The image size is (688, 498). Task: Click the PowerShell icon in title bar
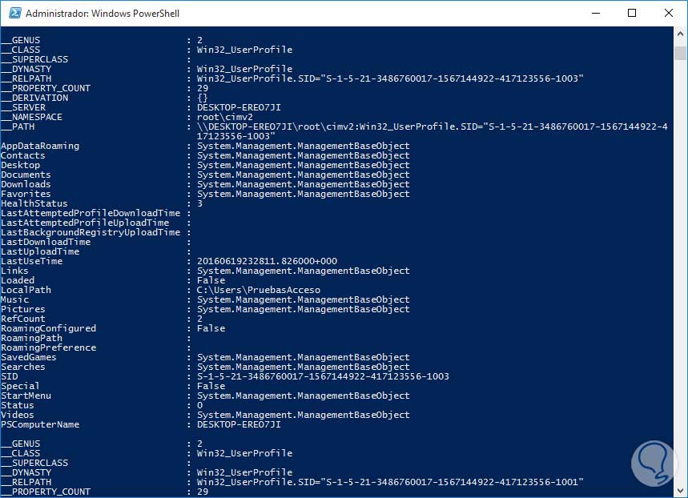coord(13,14)
